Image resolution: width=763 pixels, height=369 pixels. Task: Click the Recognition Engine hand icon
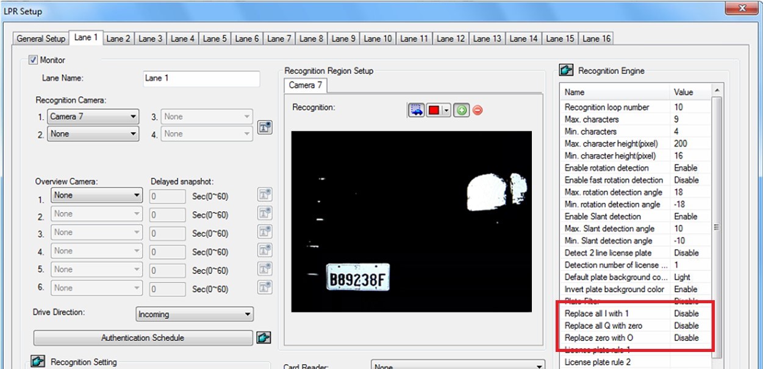(x=567, y=71)
